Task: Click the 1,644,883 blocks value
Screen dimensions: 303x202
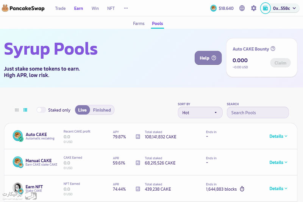Action: click(x=221, y=189)
